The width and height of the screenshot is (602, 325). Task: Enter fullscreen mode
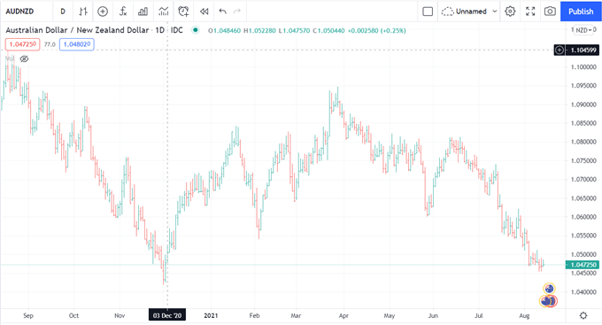tap(530, 12)
